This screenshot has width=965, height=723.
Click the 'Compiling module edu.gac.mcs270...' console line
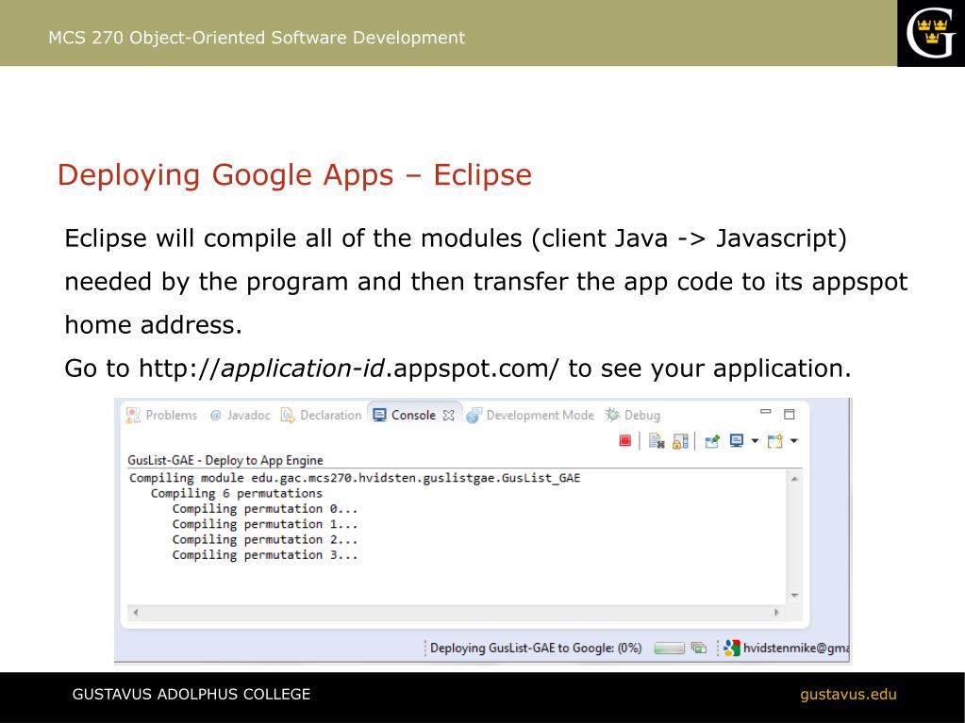[x=355, y=478]
